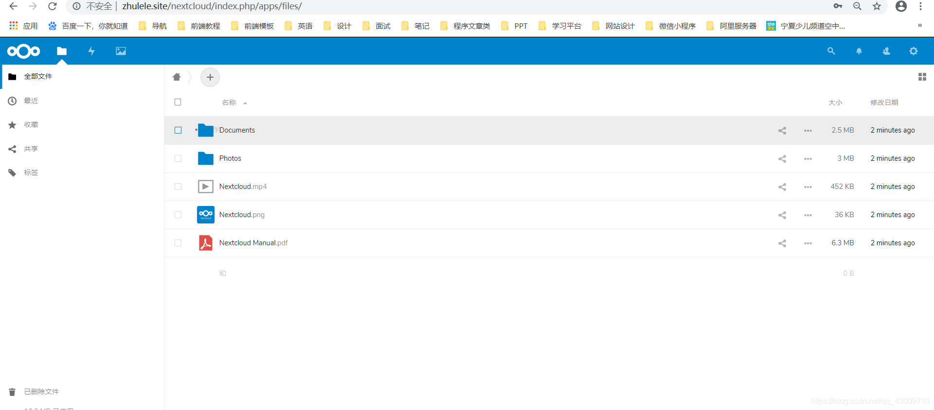934x410 pixels.
Task: Show more bookmarks chevron
Action: tap(920, 25)
